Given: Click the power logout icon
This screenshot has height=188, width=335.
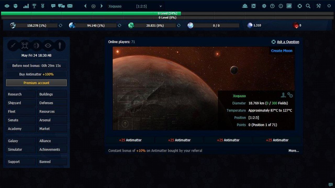Looking at the screenshot, I should tap(329, 6).
